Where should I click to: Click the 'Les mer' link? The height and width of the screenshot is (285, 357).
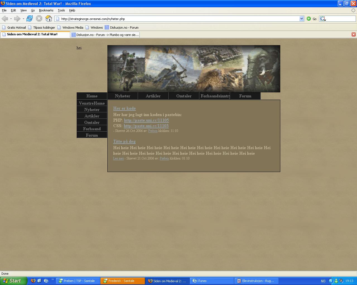coord(119,158)
